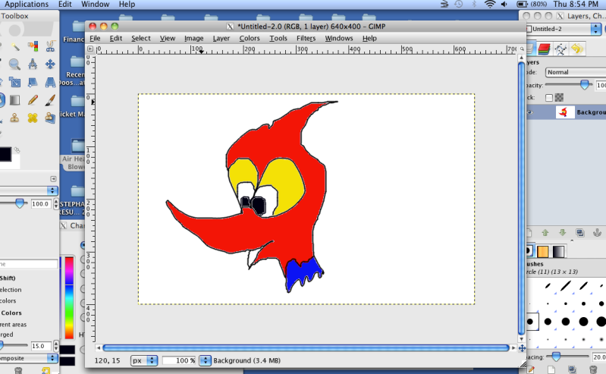Select the Paintbrush tool

click(50, 99)
